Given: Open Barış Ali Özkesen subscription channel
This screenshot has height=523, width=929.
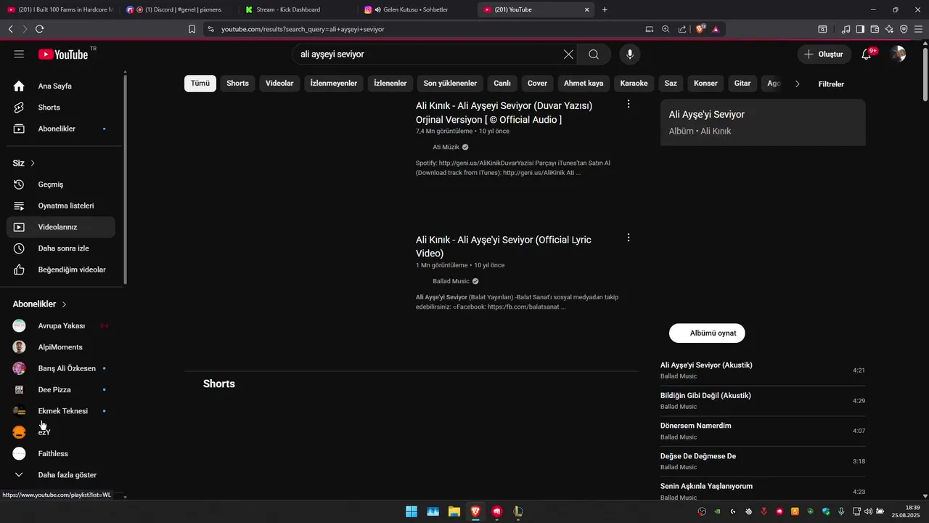Looking at the screenshot, I should tap(60, 368).
